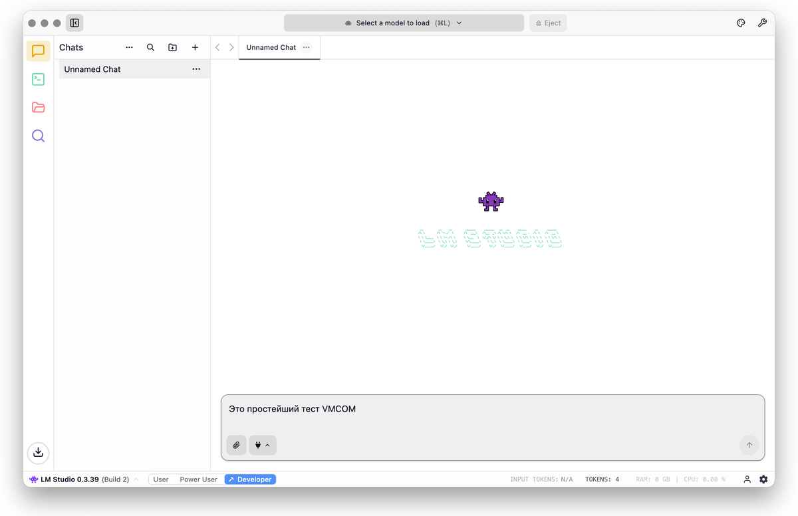Send the message with arrow button

749,446
